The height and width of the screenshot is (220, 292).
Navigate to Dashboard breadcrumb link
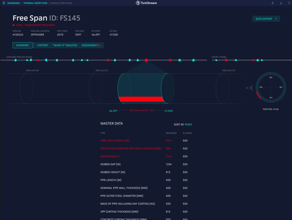click(x=13, y=3)
